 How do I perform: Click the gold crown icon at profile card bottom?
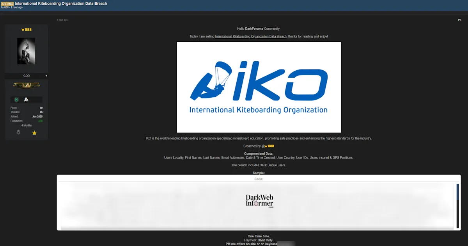pyautogui.click(x=34, y=132)
